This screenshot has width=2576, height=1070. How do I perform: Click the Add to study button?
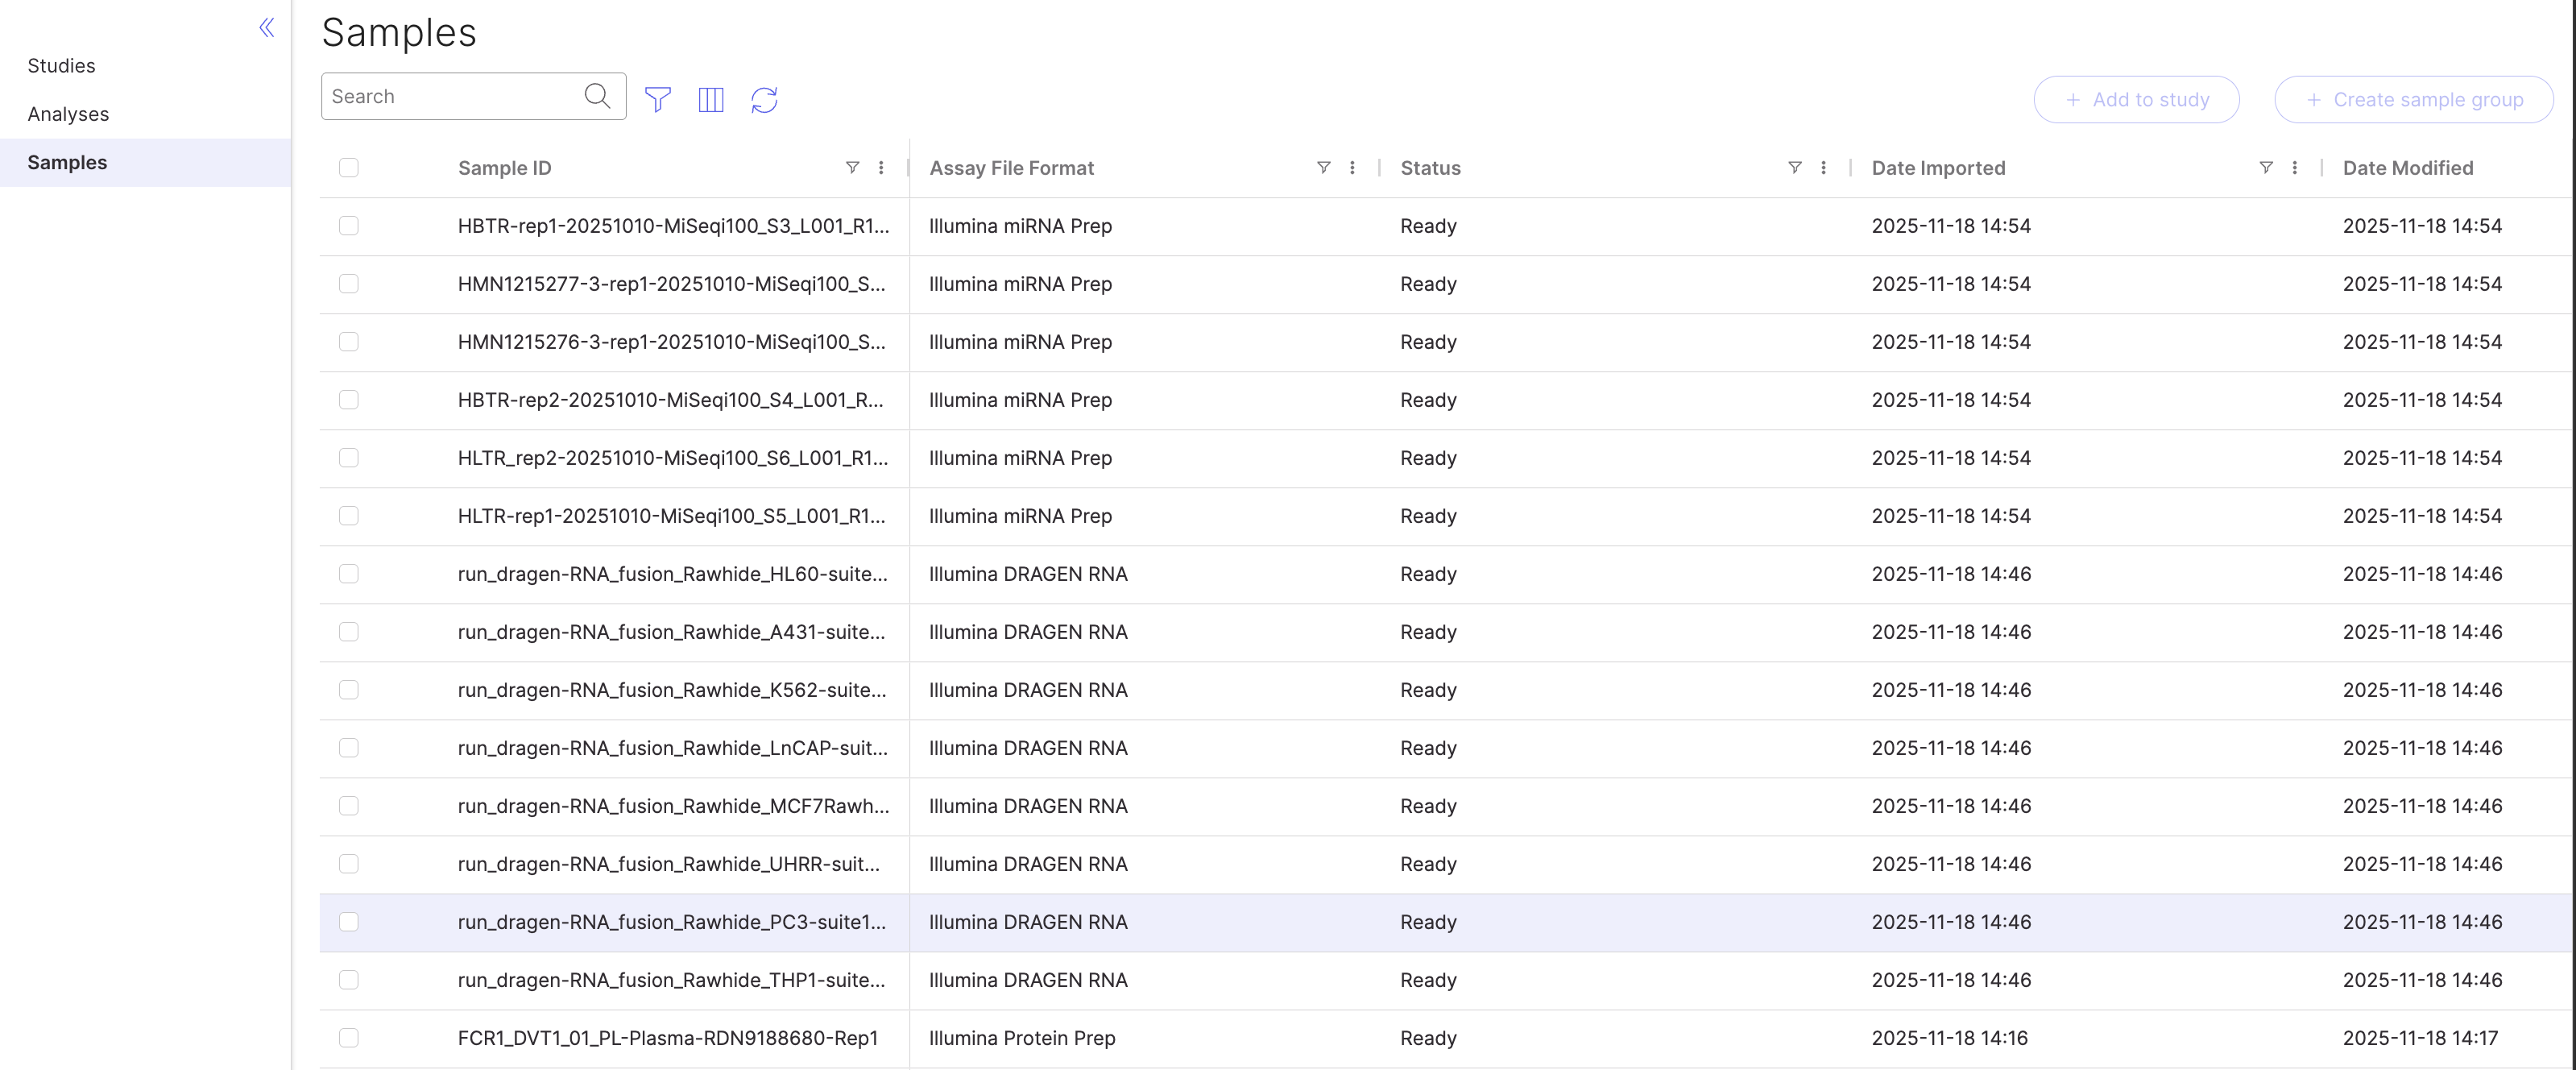coord(2136,99)
